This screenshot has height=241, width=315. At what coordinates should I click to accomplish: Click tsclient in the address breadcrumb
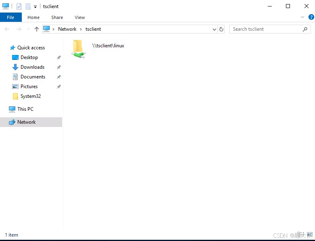(x=93, y=29)
